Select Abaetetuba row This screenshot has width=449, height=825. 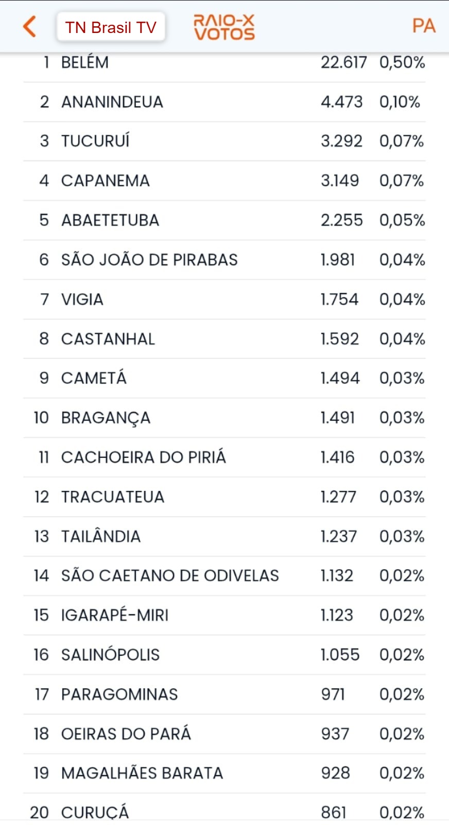coord(224,221)
